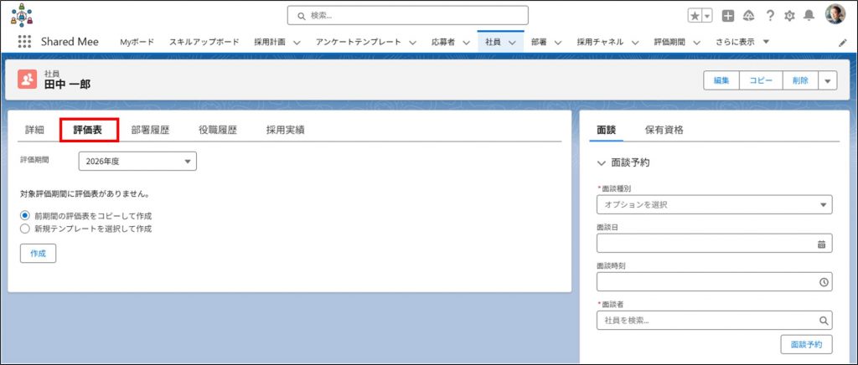Click the 面談日 date input field
Screen dimensions: 858x365
coord(706,244)
